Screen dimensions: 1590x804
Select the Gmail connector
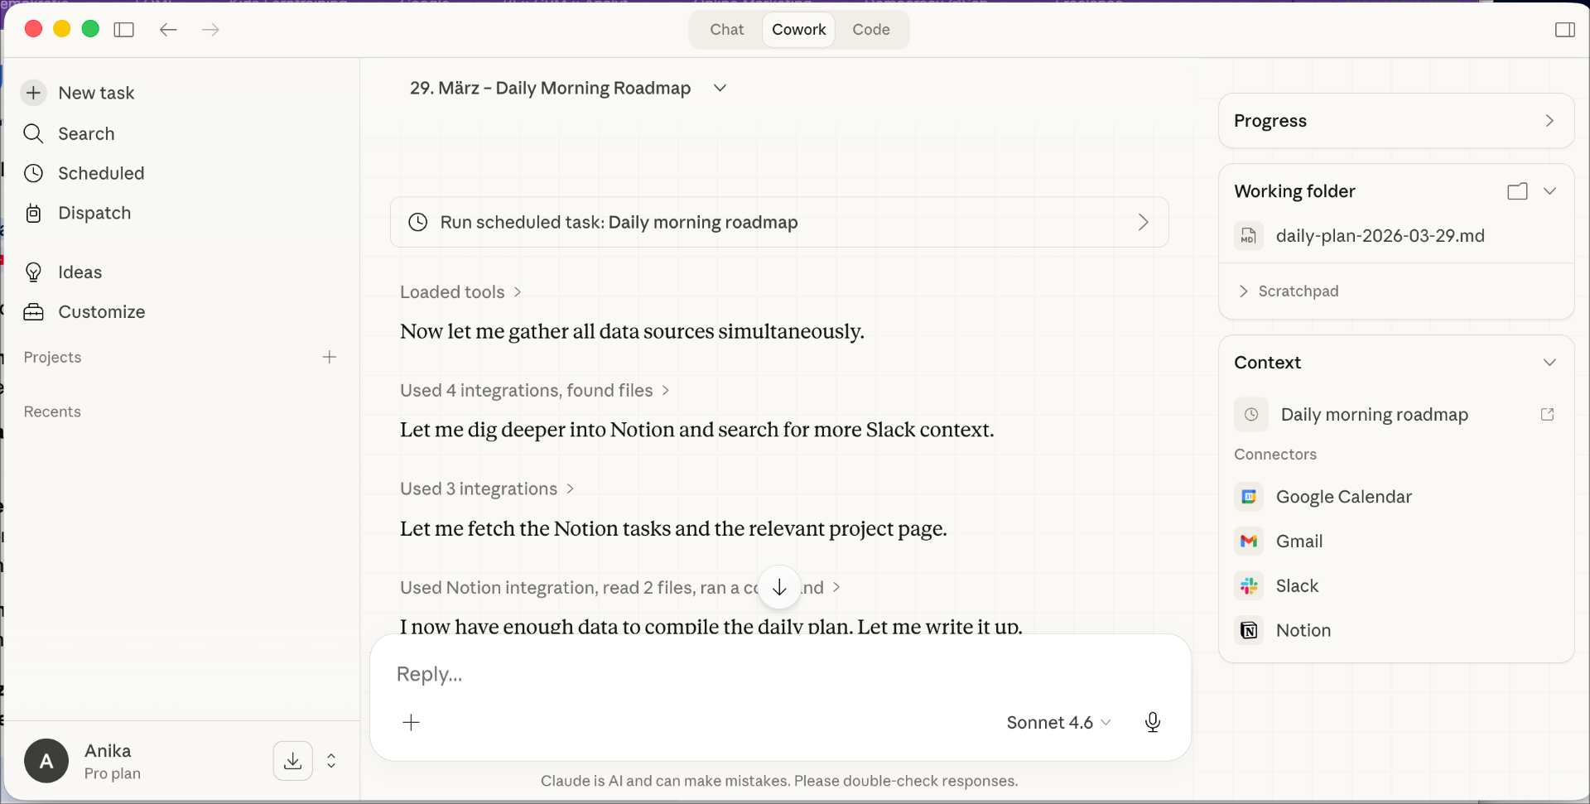1299,542
